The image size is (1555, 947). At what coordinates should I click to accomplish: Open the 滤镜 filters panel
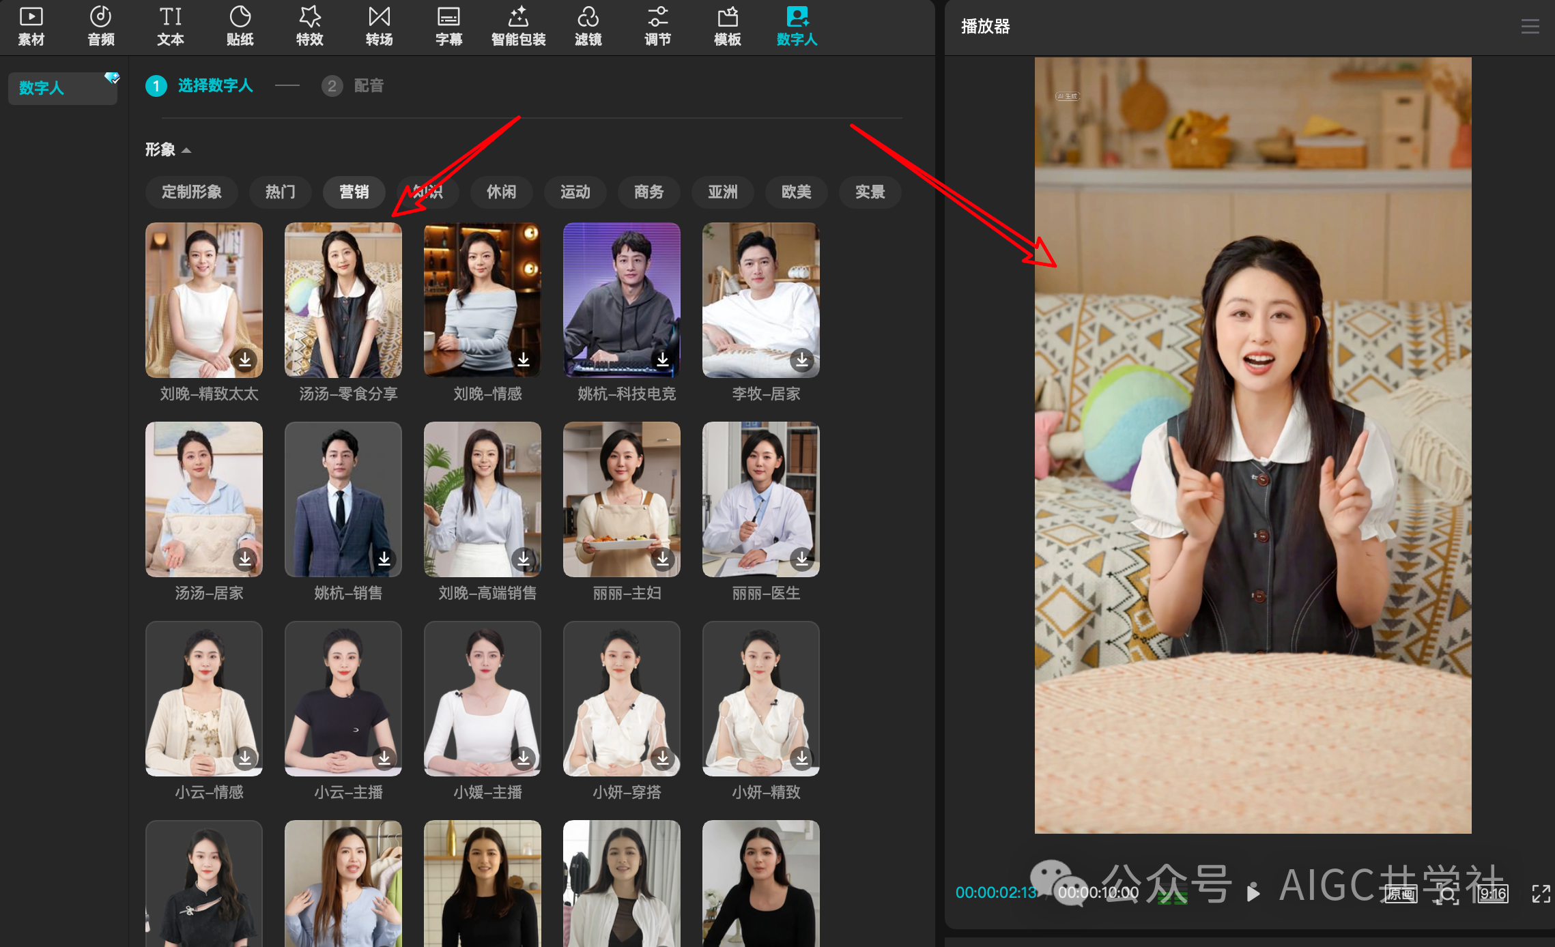[x=588, y=26]
